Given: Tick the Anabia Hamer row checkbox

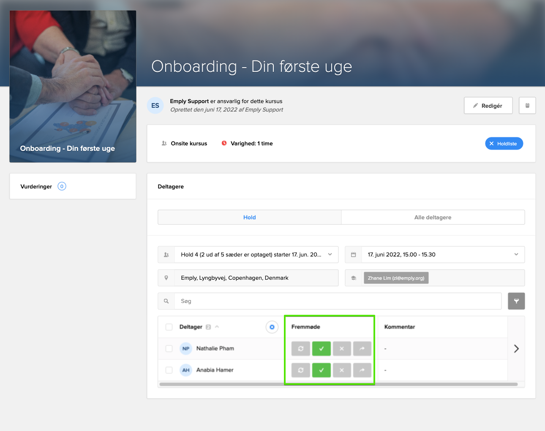Looking at the screenshot, I should point(169,370).
